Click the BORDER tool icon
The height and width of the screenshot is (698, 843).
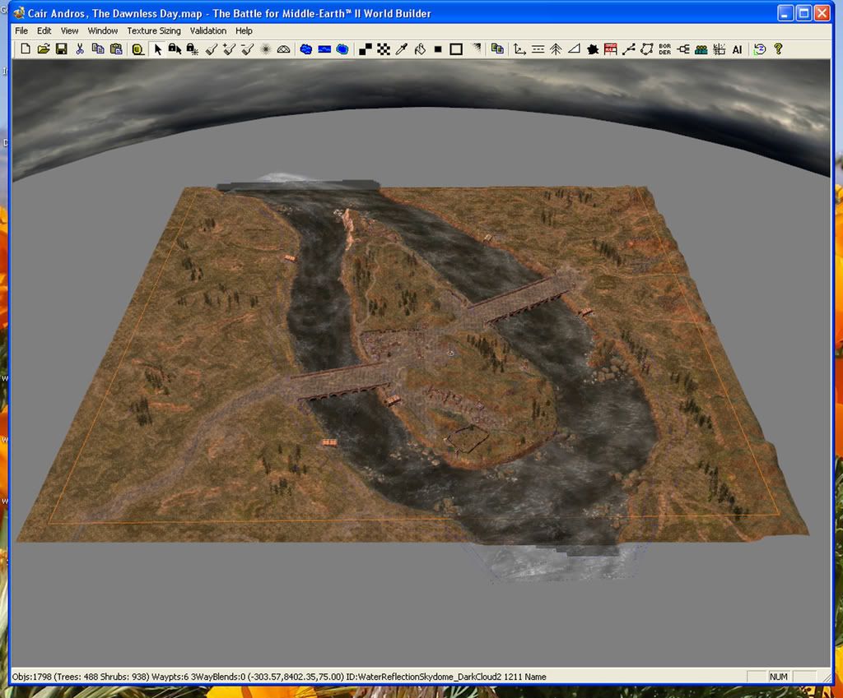(x=665, y=49)
